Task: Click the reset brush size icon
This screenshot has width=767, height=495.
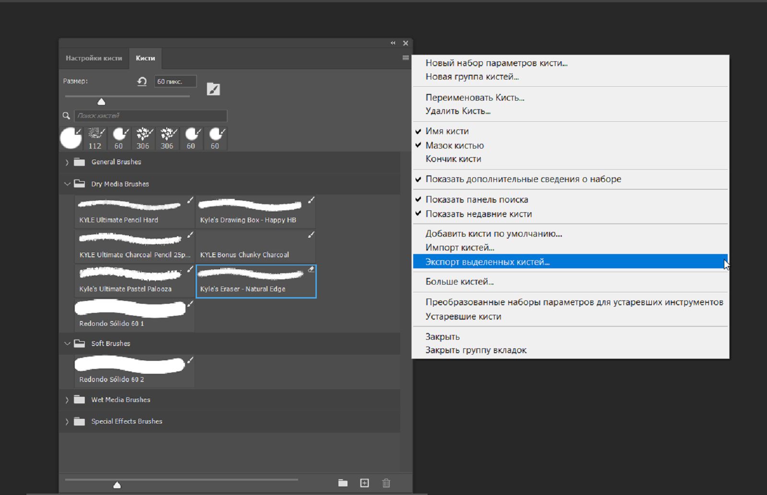Action: (x=142, y=81)
